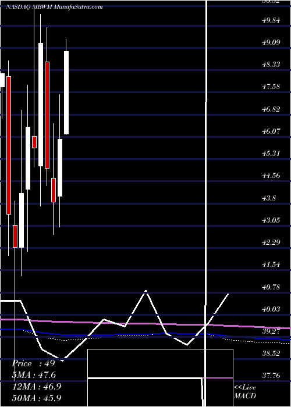Click the 40.03 price axis label
This screenshot has height=407, width=291.
click(x=271, y=309)
